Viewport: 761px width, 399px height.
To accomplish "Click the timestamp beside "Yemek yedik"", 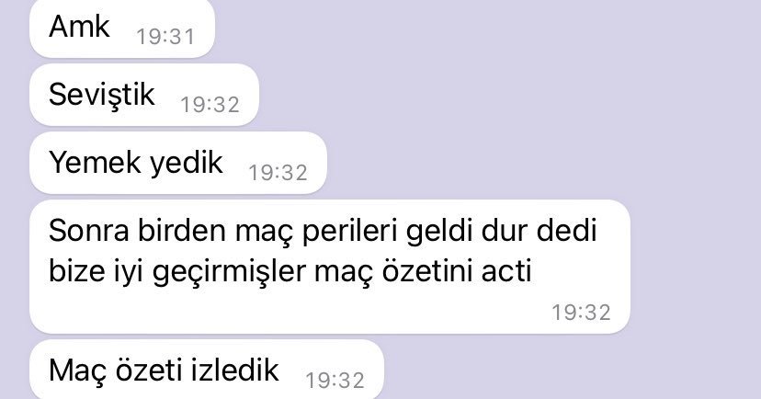I will 278,173.
